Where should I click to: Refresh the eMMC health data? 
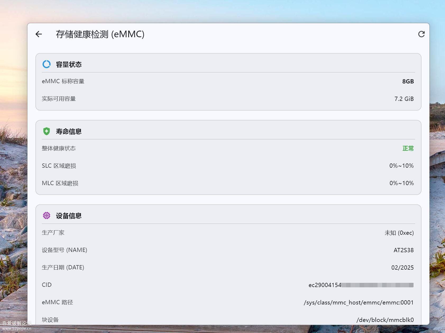coord(421,34)
